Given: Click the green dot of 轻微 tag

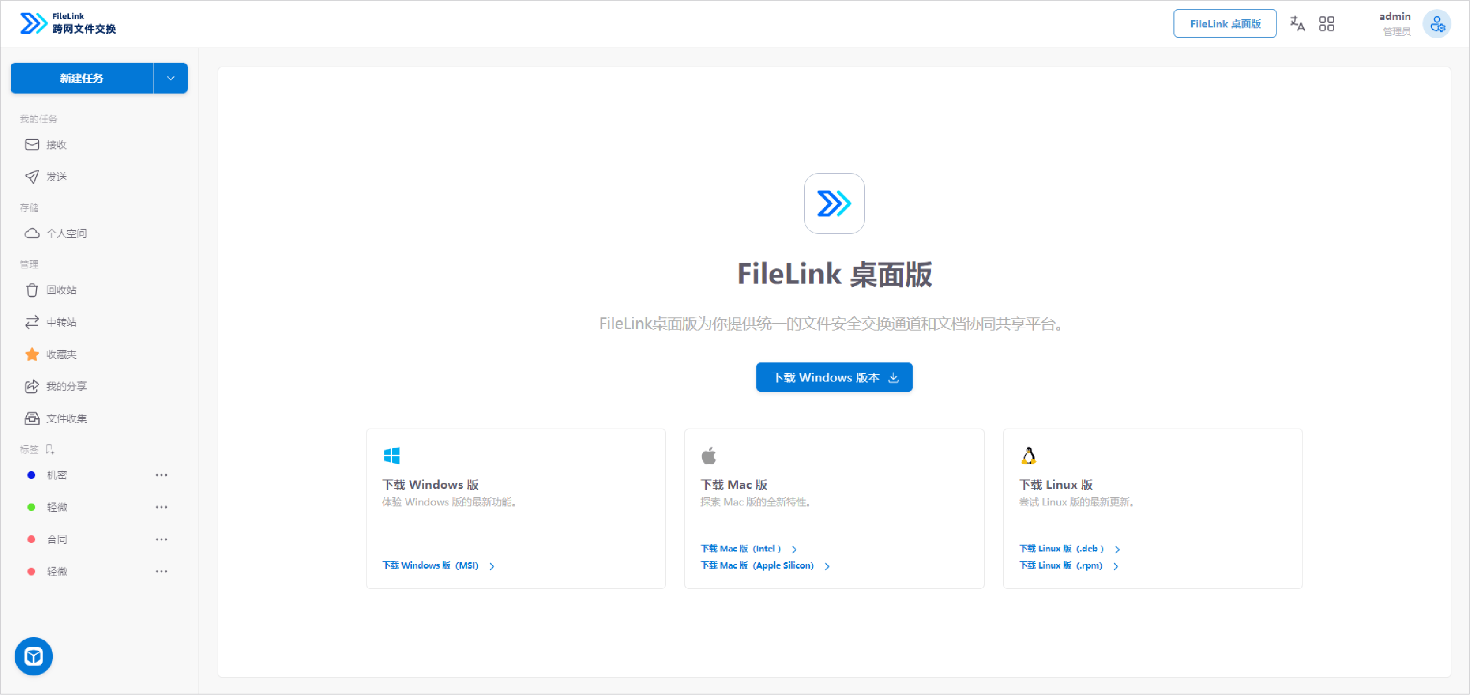Looking at the screenshot, I should 31,506.
